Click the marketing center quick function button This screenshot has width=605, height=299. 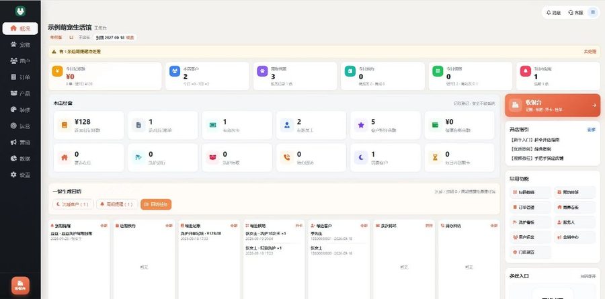coord(575,237)
